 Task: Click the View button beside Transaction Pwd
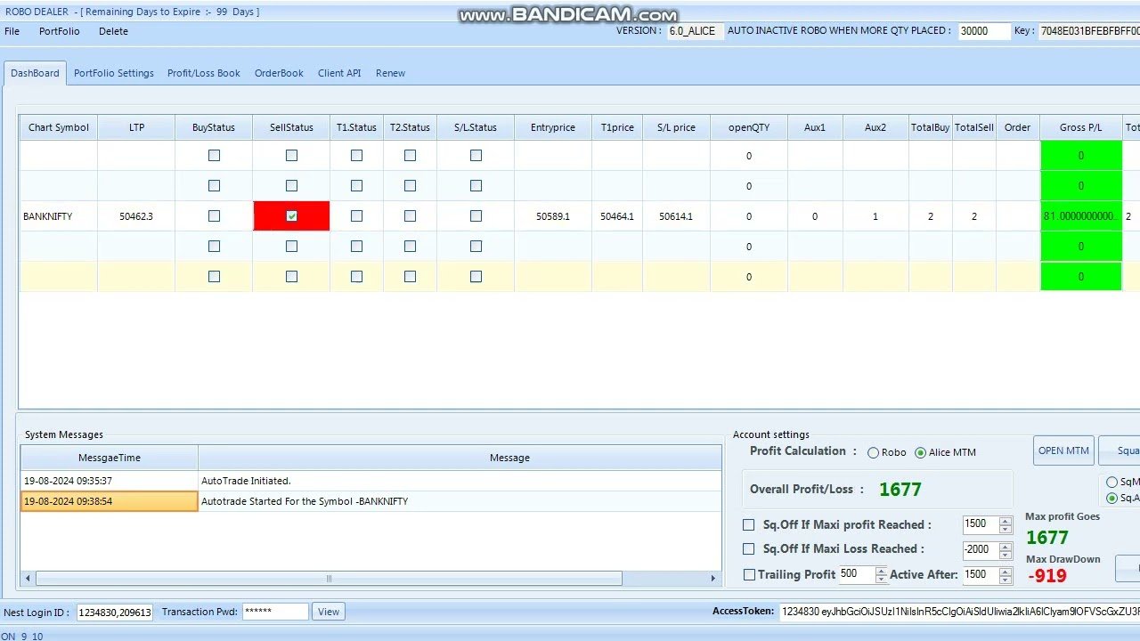pos(329,612)
